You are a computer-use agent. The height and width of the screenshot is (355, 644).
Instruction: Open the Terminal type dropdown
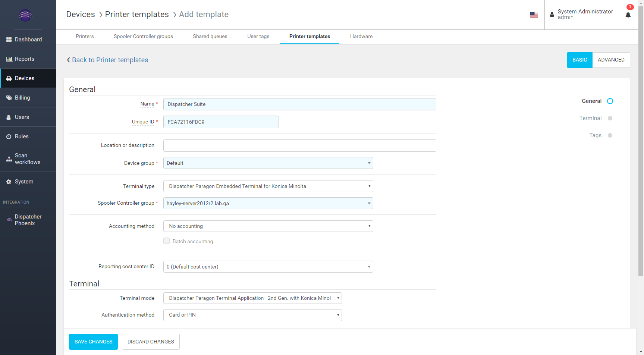coord(268,186)
